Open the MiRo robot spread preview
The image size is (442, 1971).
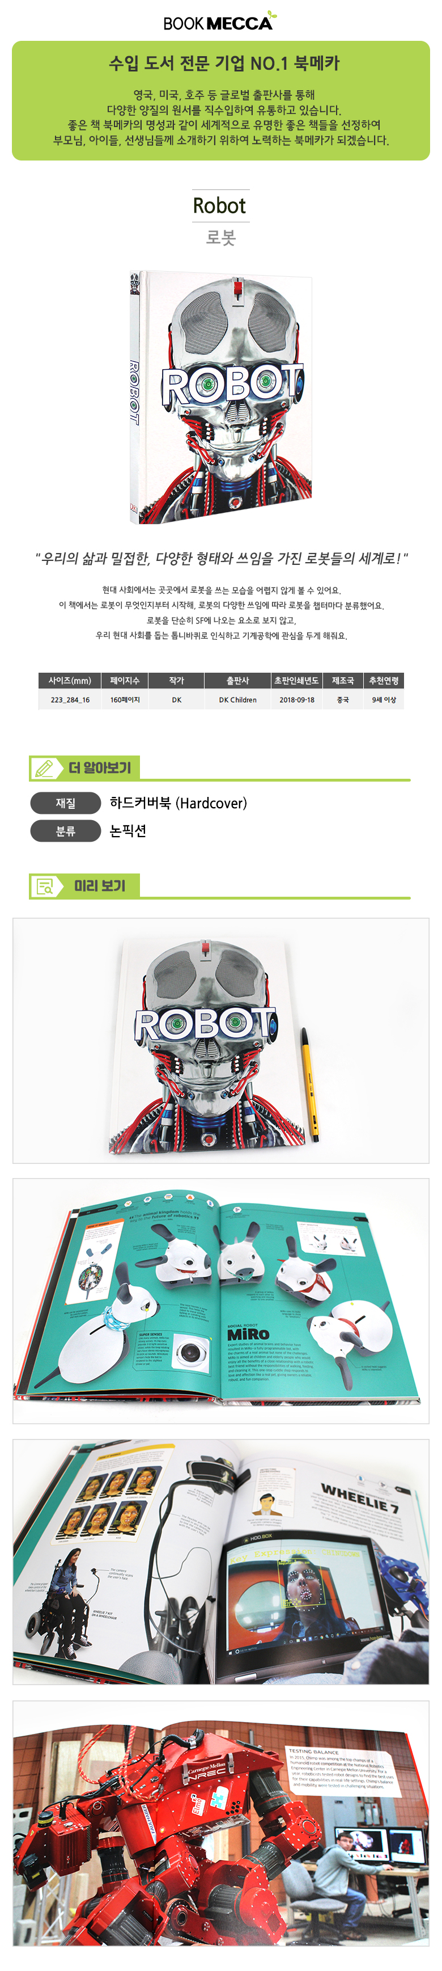tap(220, 1301)
